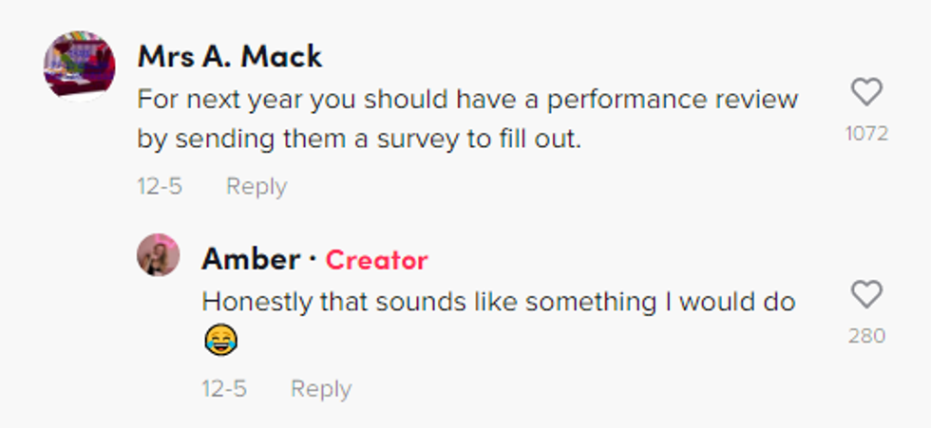Reply to Mrs A. Mack's comment
Screen dimensions: 931x428
(256, 186)
